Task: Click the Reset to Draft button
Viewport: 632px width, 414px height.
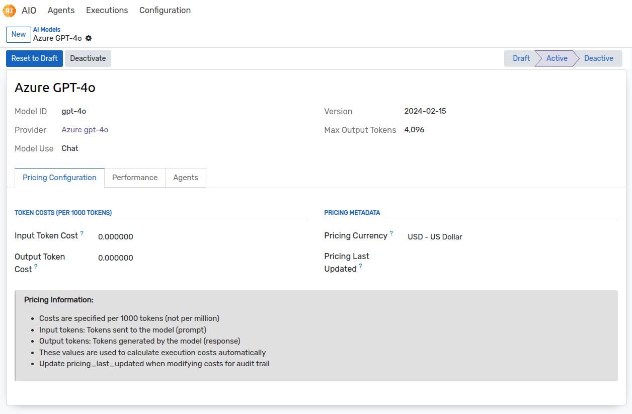Action: pyautogui.click(x=35, y=58)
